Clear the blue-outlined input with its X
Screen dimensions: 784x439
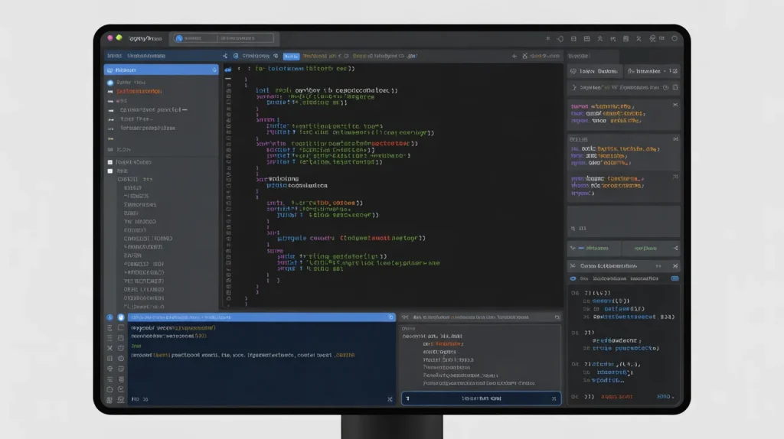[554, 398]
